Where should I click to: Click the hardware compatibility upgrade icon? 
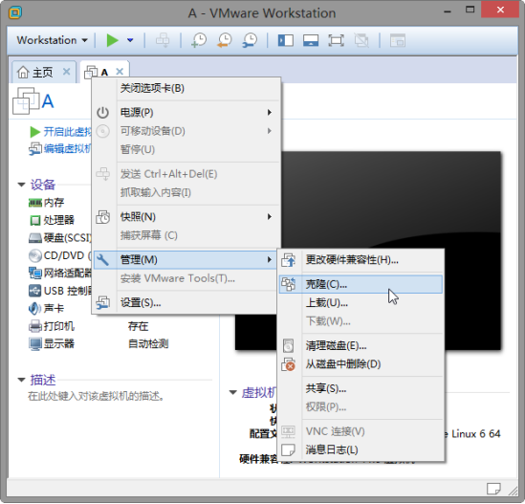coord(288,260)
